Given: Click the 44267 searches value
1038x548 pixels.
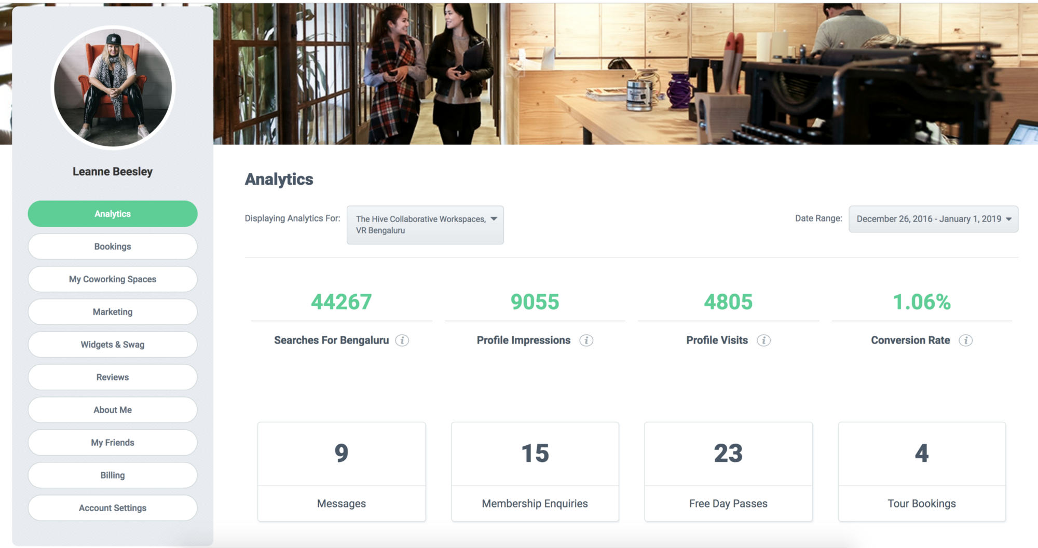Looking at the screenshot, I should tap(342, 302).
